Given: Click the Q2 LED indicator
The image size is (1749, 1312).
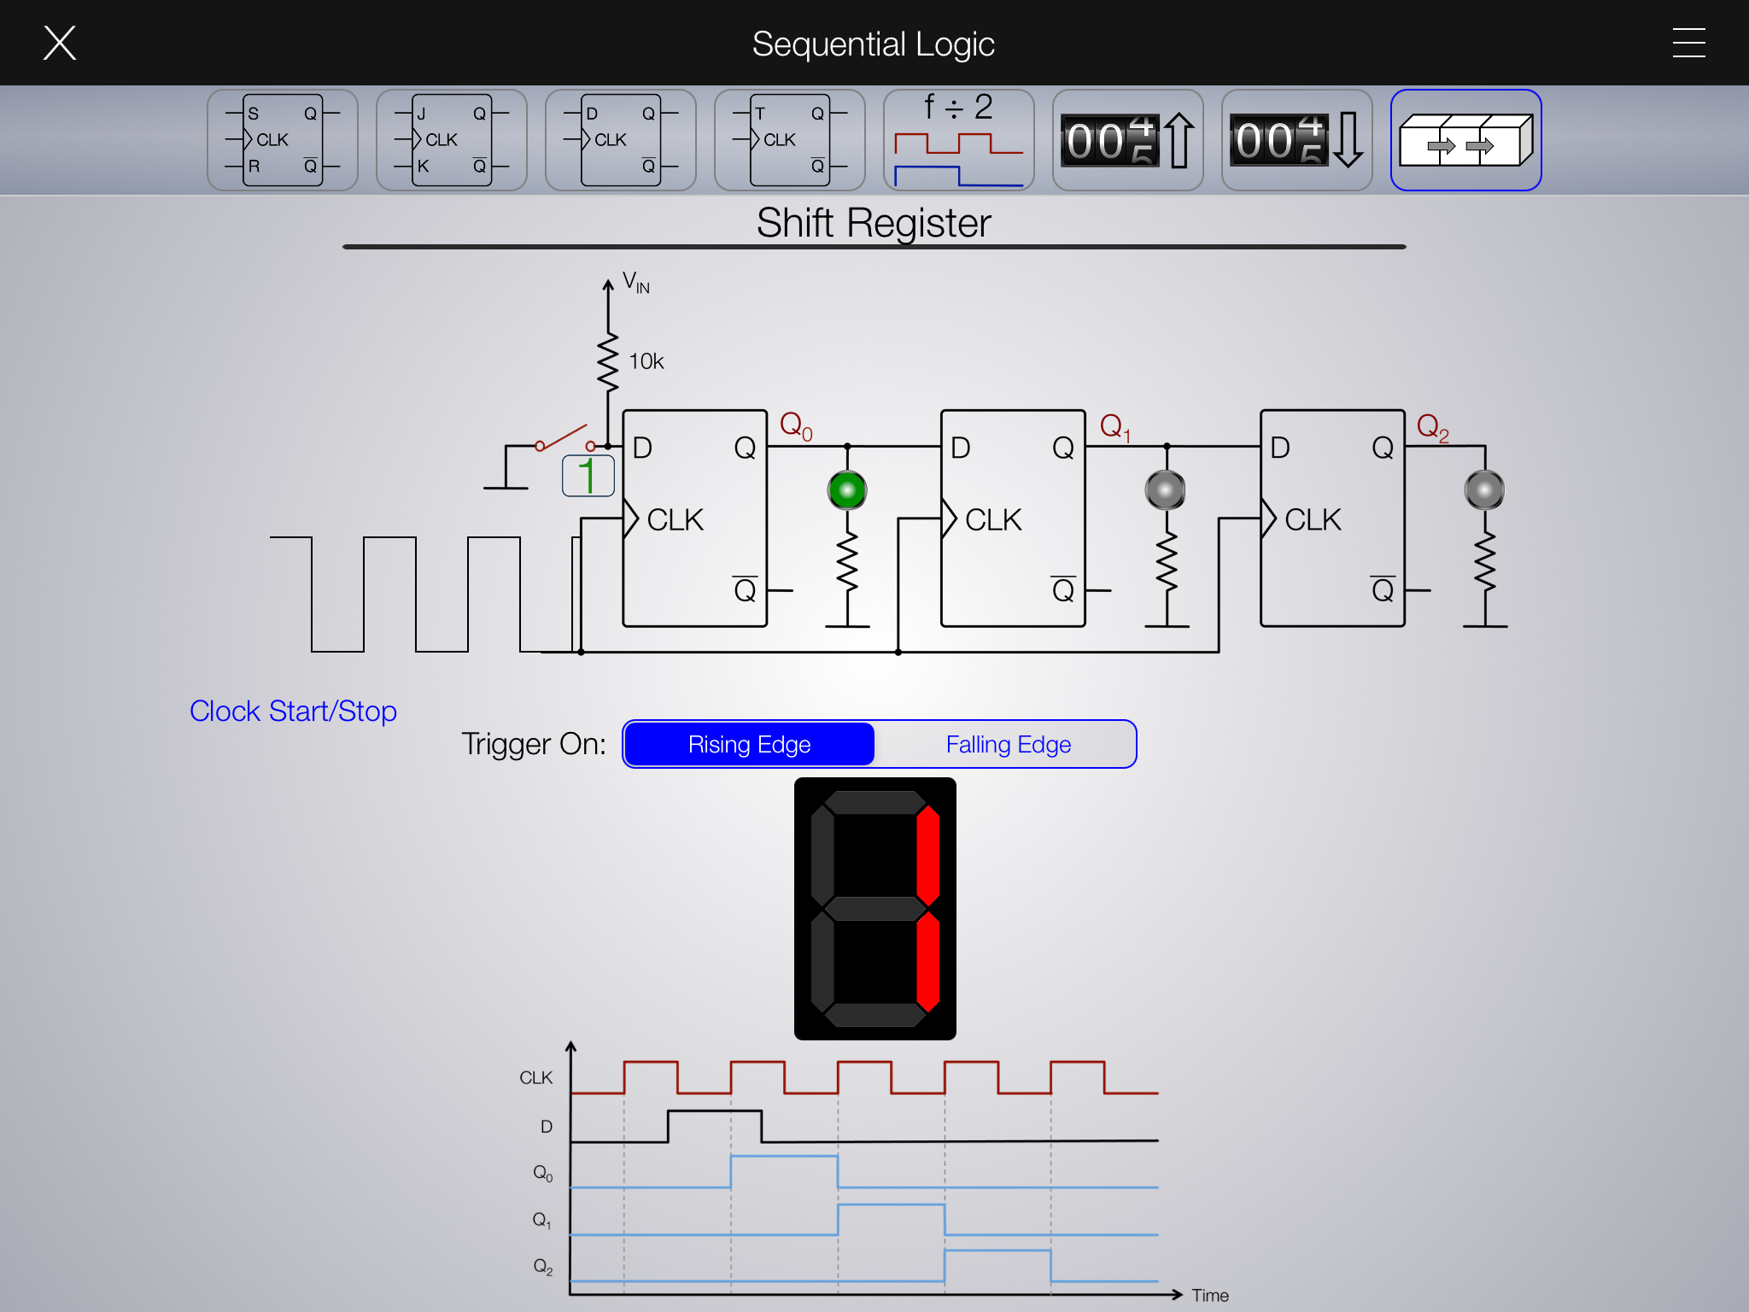Looking at the screenshot, I should (1484, 490).
